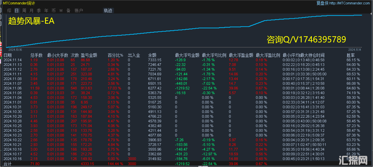Switch to the 月 monthly tab
The image size is (373, 167).
pos(31,11)
